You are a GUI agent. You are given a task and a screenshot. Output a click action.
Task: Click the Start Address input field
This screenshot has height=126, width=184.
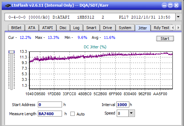tap(50, 105)
